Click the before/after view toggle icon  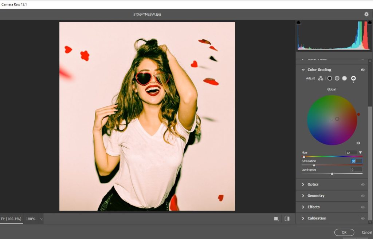click(287, 219)
